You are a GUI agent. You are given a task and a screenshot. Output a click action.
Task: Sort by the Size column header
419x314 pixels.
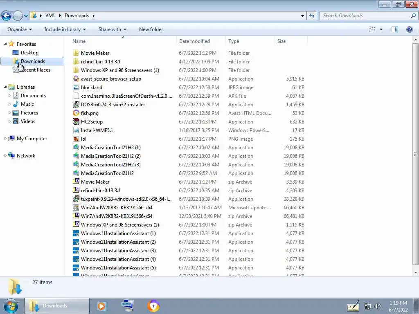(291, 41)
